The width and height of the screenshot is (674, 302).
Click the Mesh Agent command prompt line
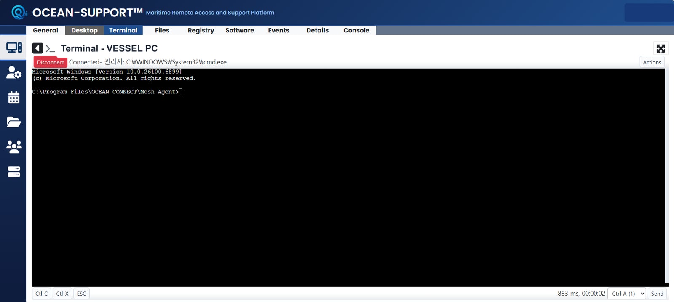[x=107, y=92]
